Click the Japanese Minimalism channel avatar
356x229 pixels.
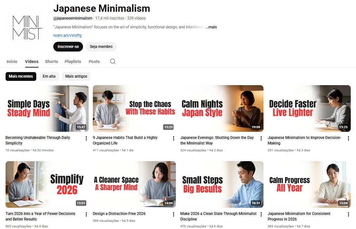click(x=27, y=27)
